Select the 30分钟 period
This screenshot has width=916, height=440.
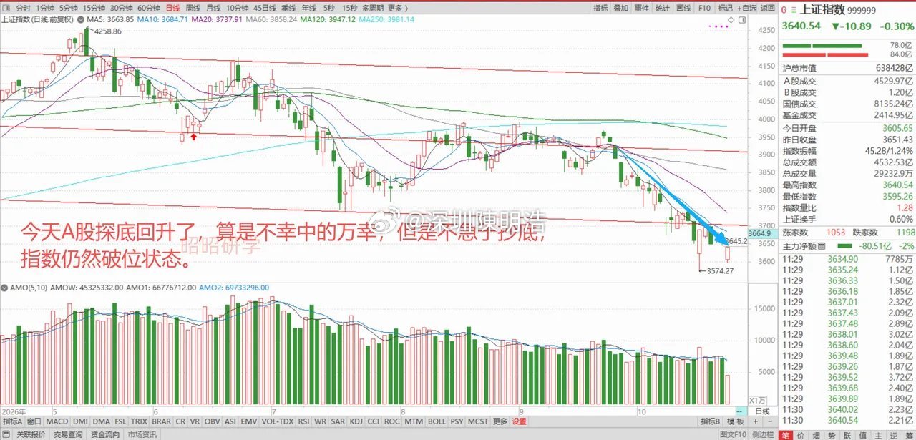click(x=121, y=8)
